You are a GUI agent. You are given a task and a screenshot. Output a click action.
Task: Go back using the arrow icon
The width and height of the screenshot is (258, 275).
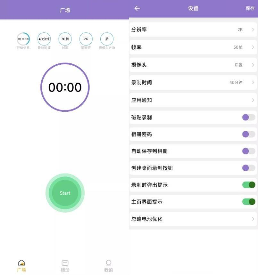[137, 9]
